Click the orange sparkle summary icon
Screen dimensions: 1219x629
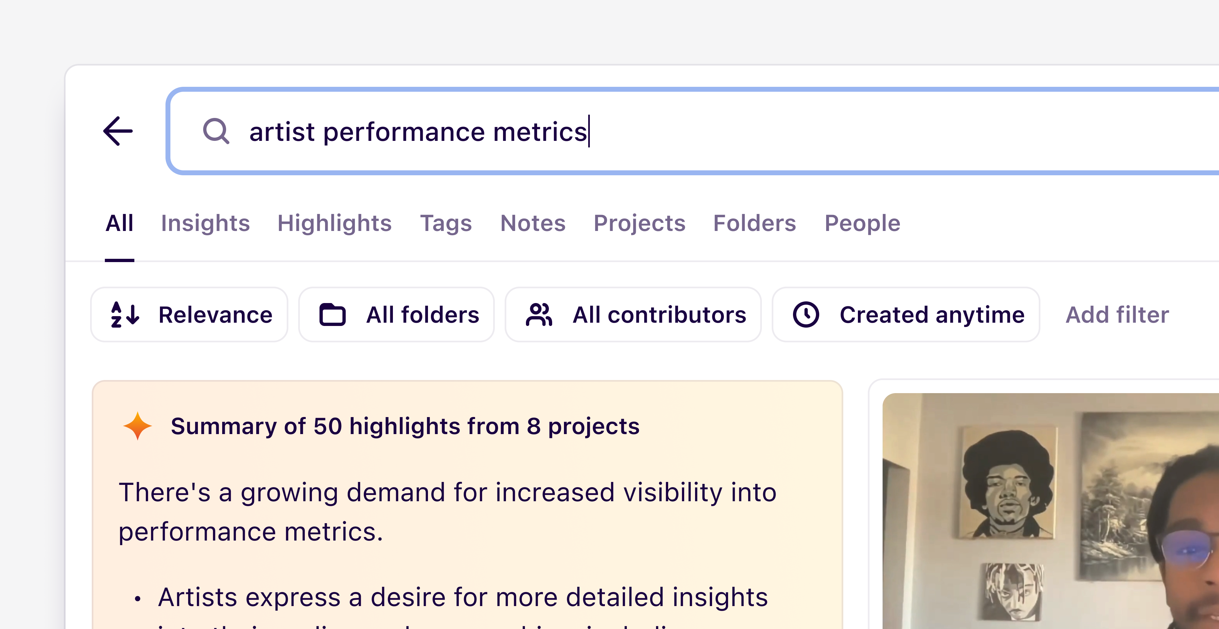point(137,426)
